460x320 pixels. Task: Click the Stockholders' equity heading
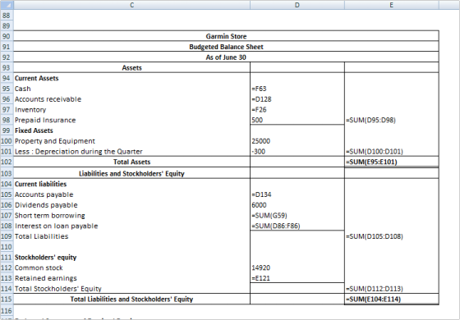tap(45, 258)
